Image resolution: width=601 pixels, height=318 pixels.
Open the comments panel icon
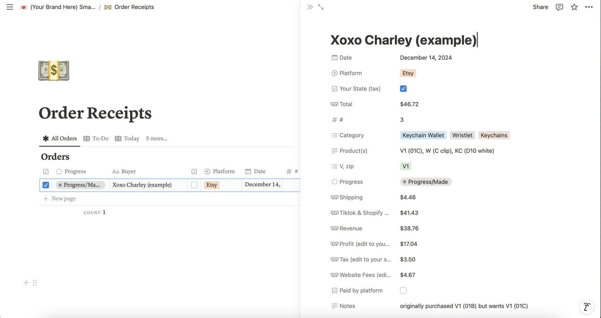point(559,7)
